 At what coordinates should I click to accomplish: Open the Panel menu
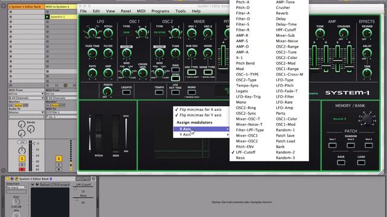coord(126,11)
